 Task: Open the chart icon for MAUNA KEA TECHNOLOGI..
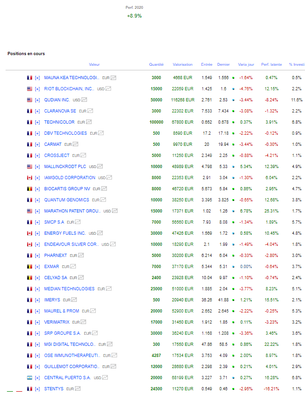pyautogui.click(x=113, y=78)
